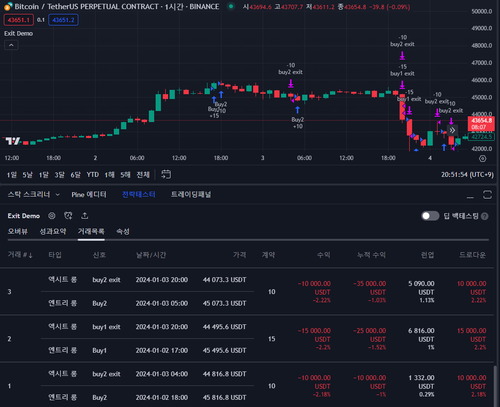
Task: Open the Performance Summary tab
Action: 53,232
